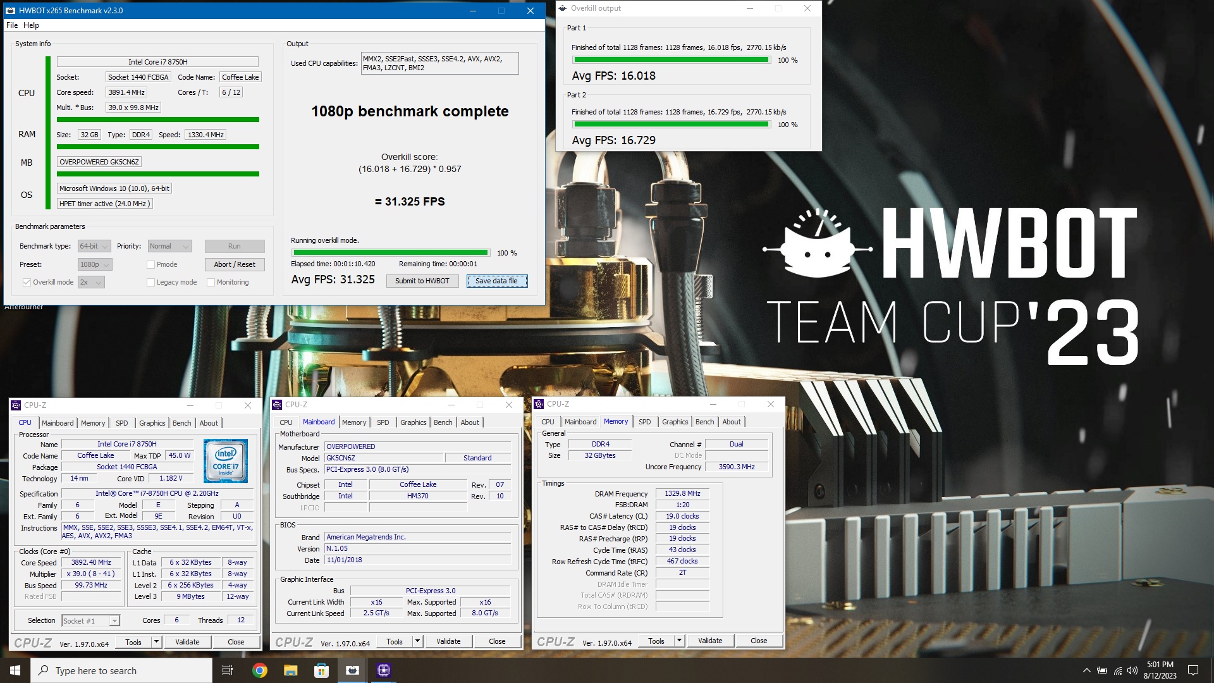Switch to Graphics tab in CPU-Z Mainboard window

(414, 422)
